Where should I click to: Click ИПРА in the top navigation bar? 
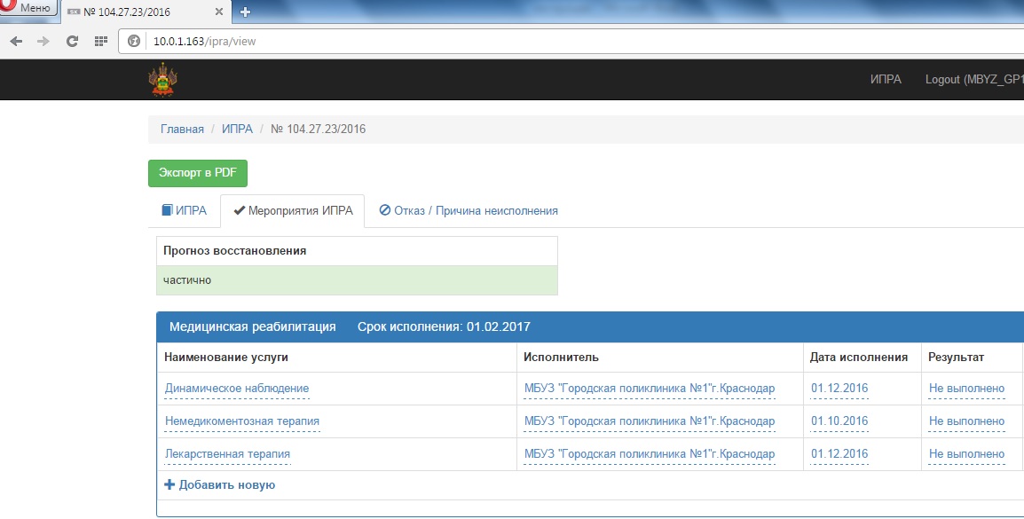[x=886, y=79]
